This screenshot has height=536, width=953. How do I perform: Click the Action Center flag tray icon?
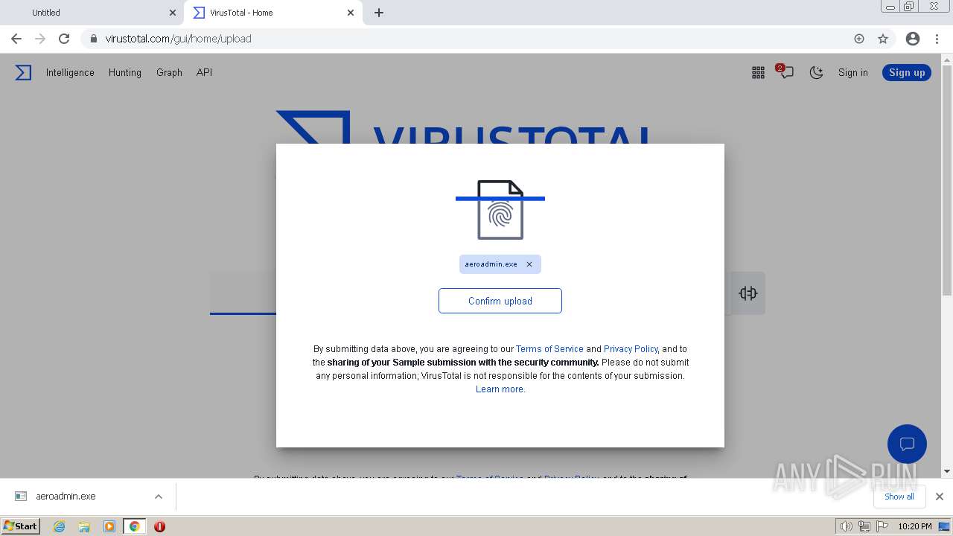tap(882, 526)
